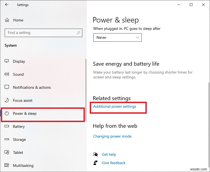Open the sleep time 'Never' dropdown

tap(117, 37)
